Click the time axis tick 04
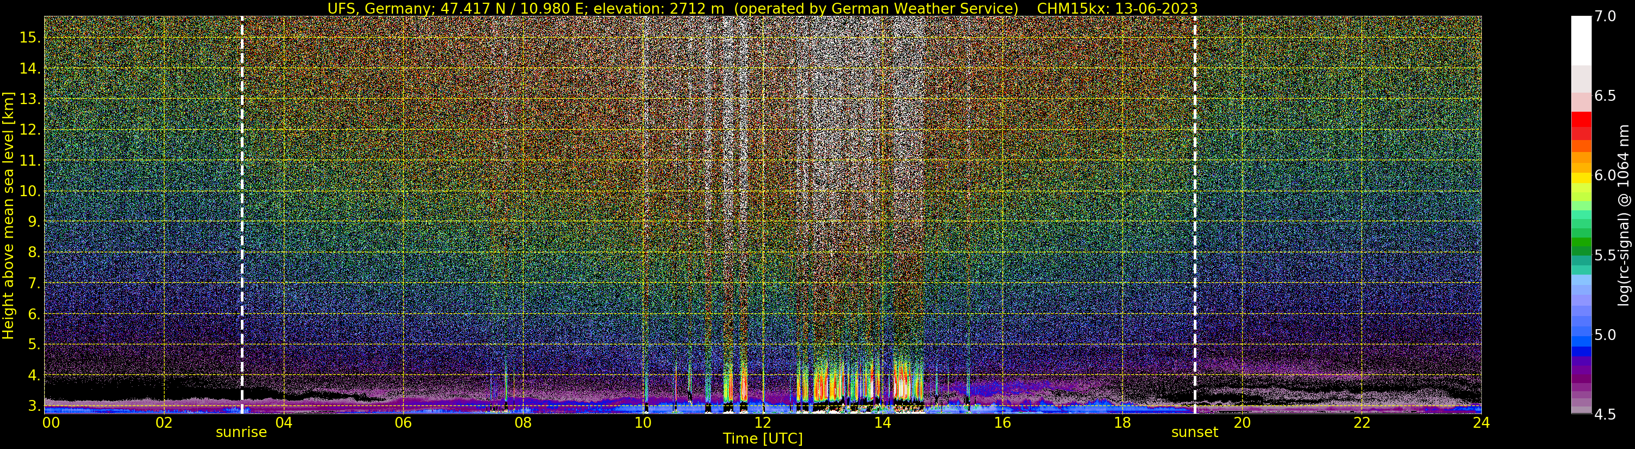Viewport: 1635px width, 449px height. 284,422
